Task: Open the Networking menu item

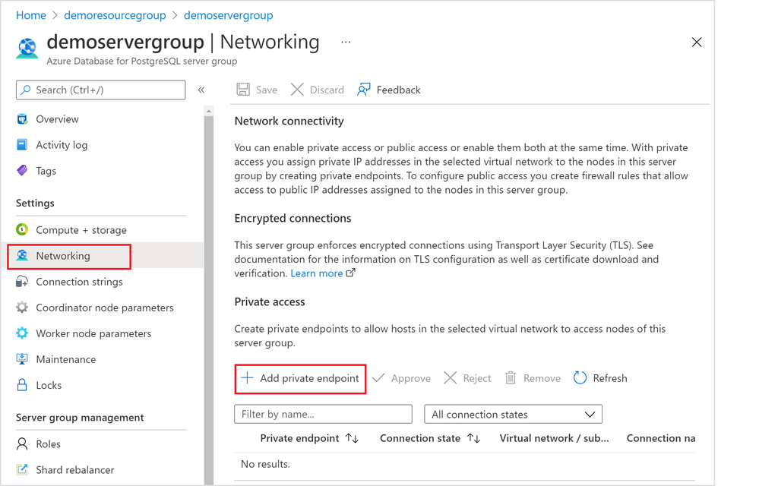Action: (x=63, y=256)
